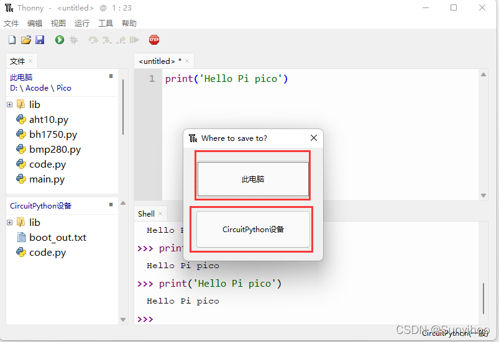Screen dimensions: 499x342
Task: Click the Open file folder icon
Action: tap(25, 40)
